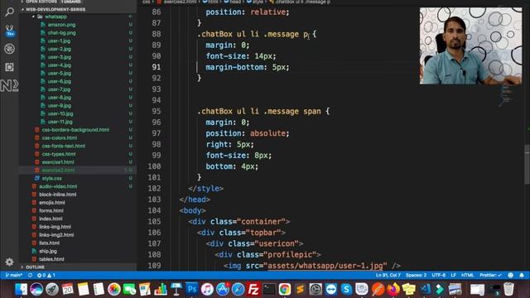Click Ln 91, Col 7 go-to-line indicator
Viewport: 530px width, 298px height.
pos(388,276)
